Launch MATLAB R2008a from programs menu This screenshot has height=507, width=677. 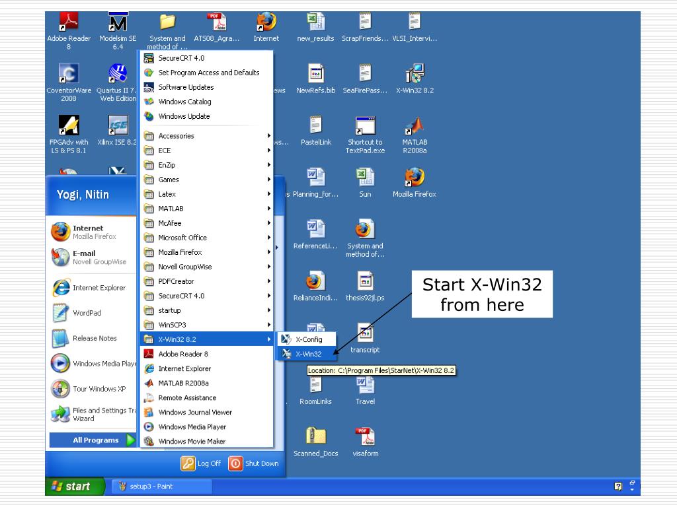(207, 384)
